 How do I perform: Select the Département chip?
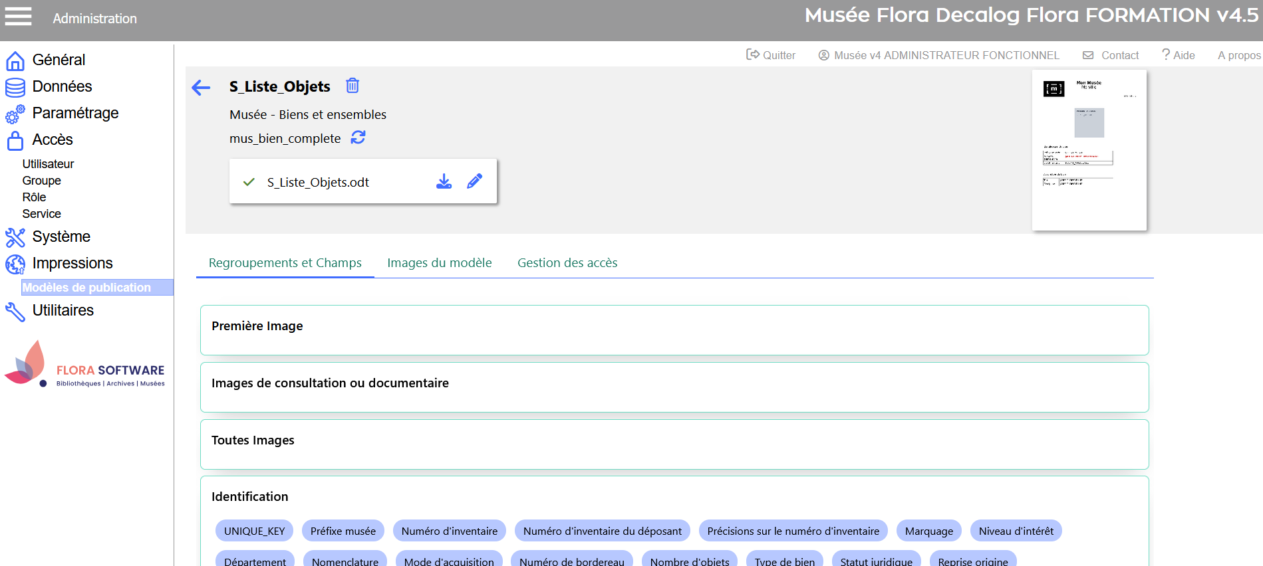coord(255,559)
